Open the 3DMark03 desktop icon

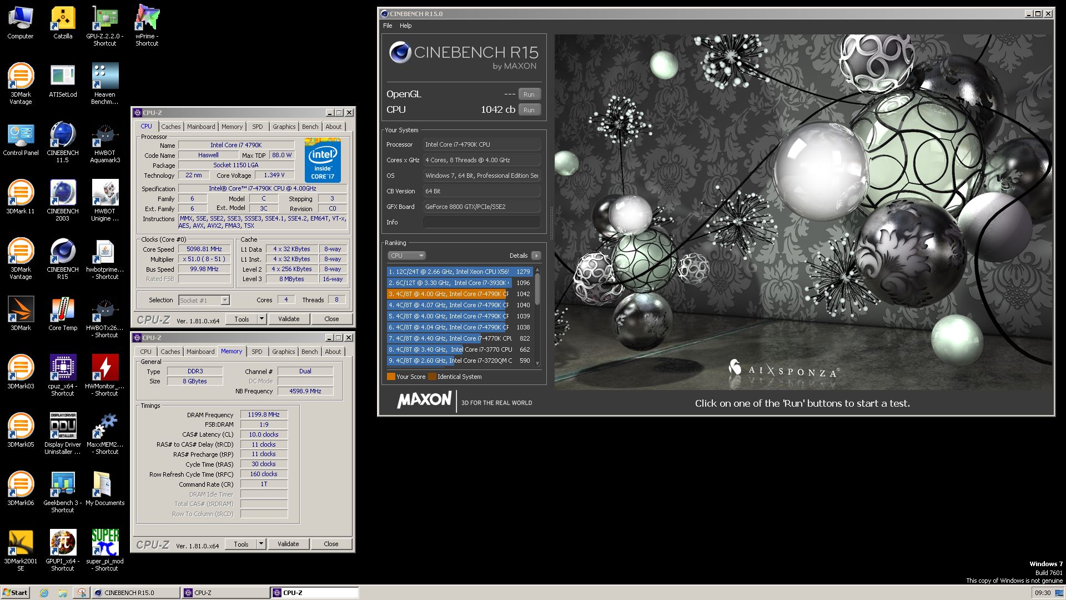tap(21, 372)
